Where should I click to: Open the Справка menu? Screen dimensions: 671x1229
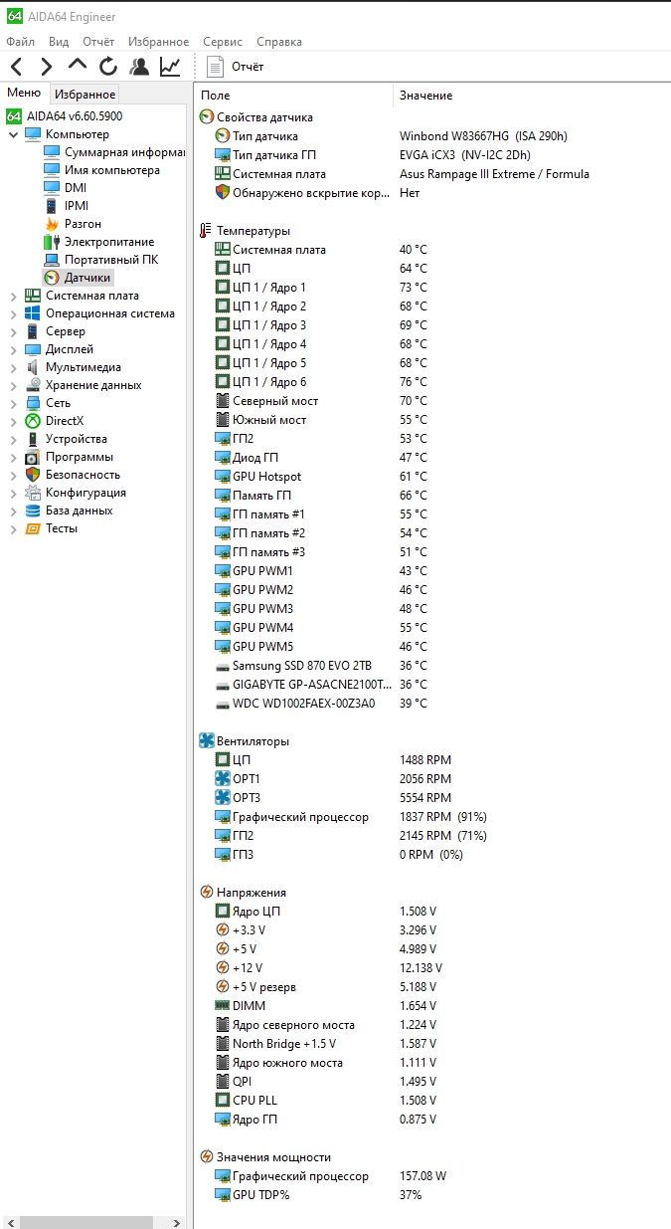[x=279, y=42]
